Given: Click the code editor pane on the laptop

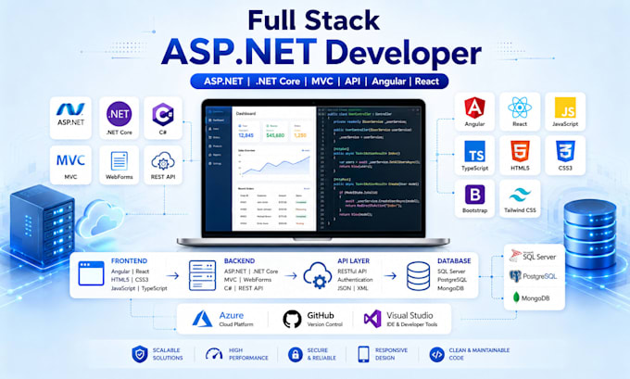Looking at the screenshot, I should pos(369,169).
